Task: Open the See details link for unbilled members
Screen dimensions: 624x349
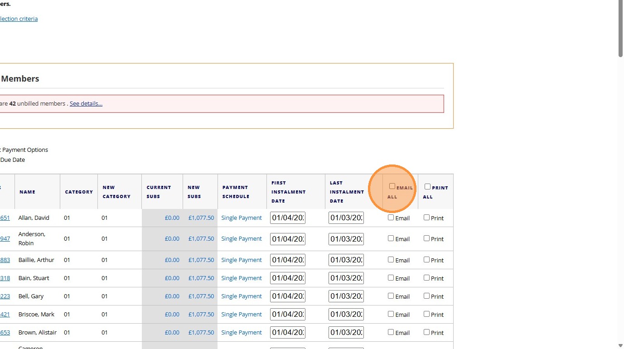Action: 86,103
